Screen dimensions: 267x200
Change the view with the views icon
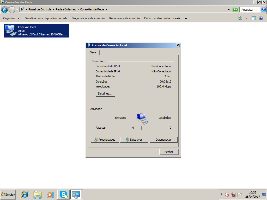[x=240, y=18]
